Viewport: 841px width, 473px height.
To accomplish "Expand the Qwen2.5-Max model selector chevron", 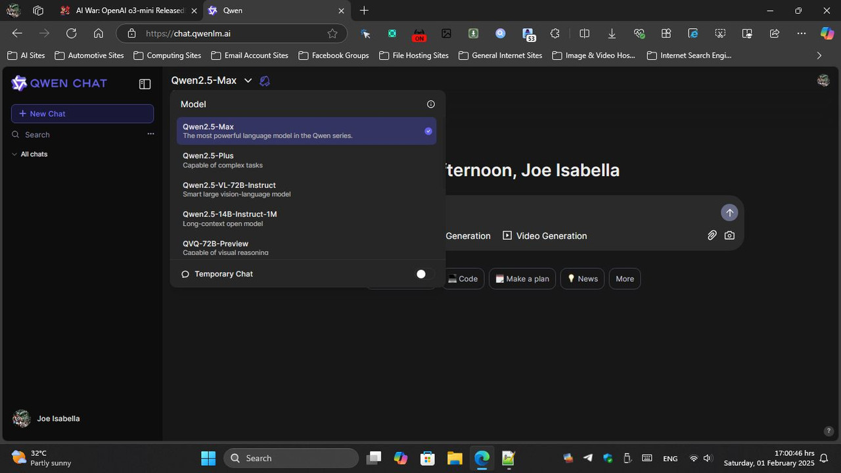I will (x=248, y=81).
